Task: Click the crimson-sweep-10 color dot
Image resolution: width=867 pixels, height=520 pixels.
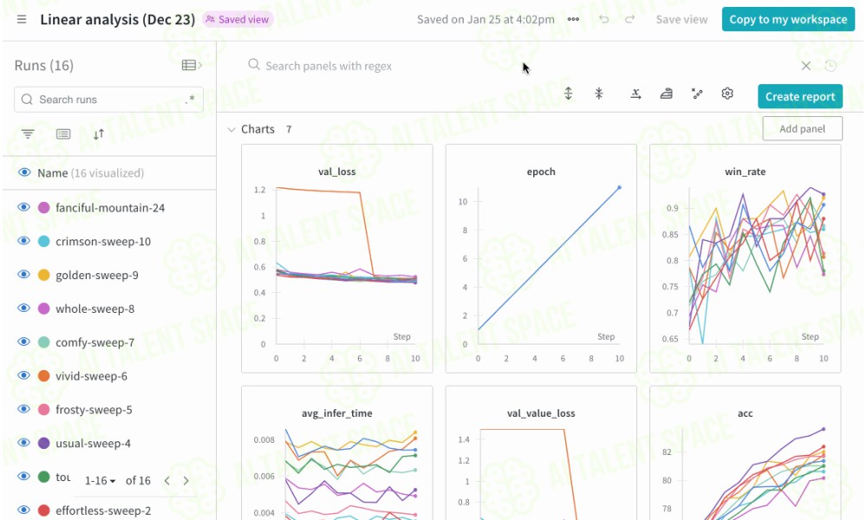Action: coord(43,242)
